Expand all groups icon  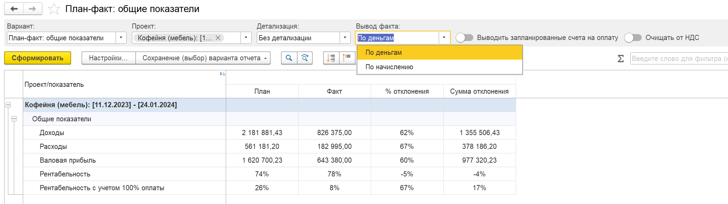(331, 58)
